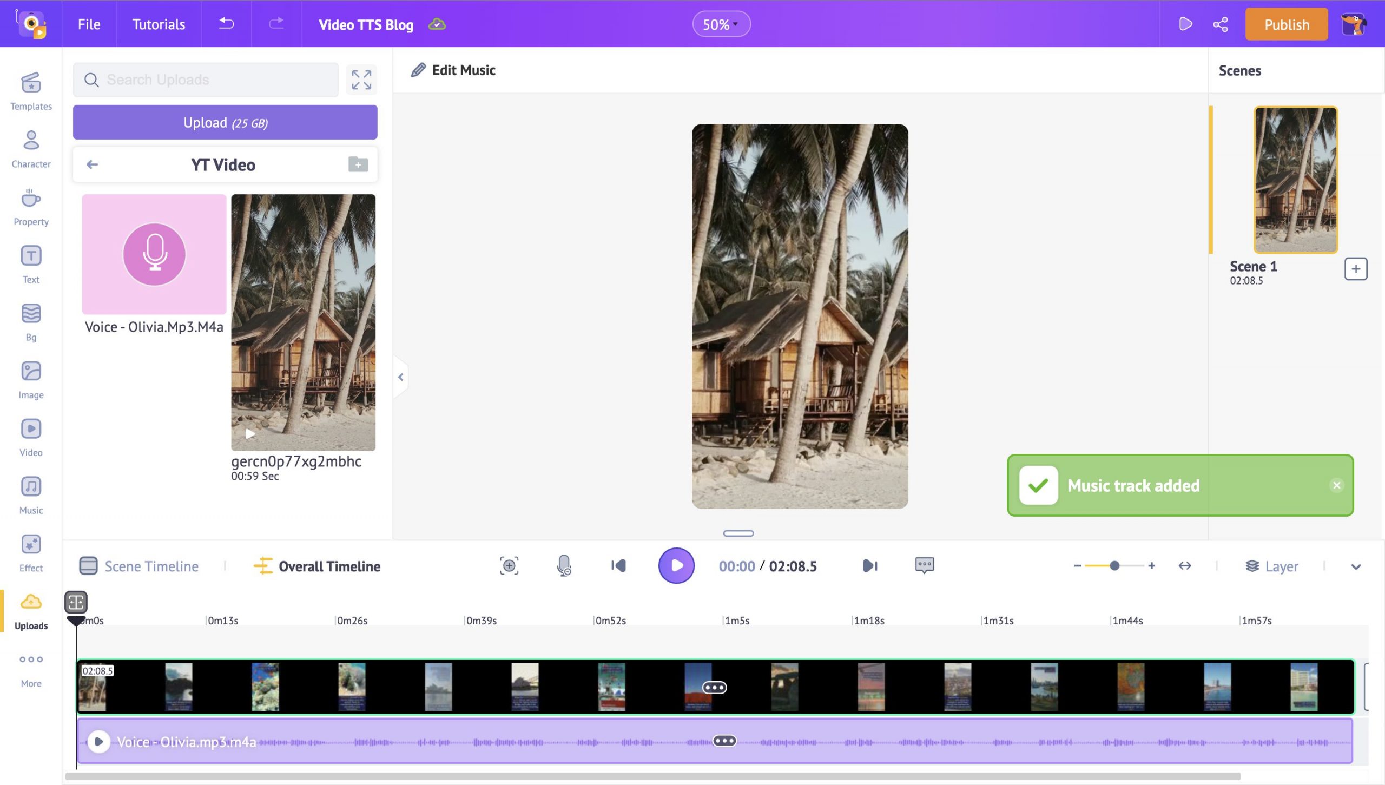Screen dimensions: 1385x785
Task: Expand the Layer panel dropdown
Action: [x=1357, y=566]
